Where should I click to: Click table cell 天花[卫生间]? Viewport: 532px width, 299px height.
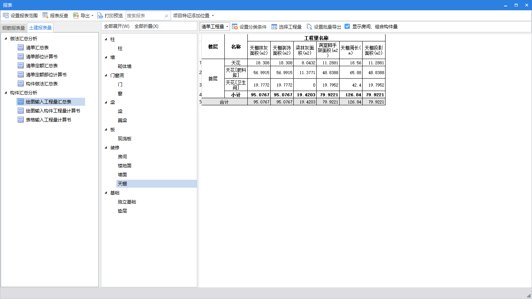coord(236,85)
